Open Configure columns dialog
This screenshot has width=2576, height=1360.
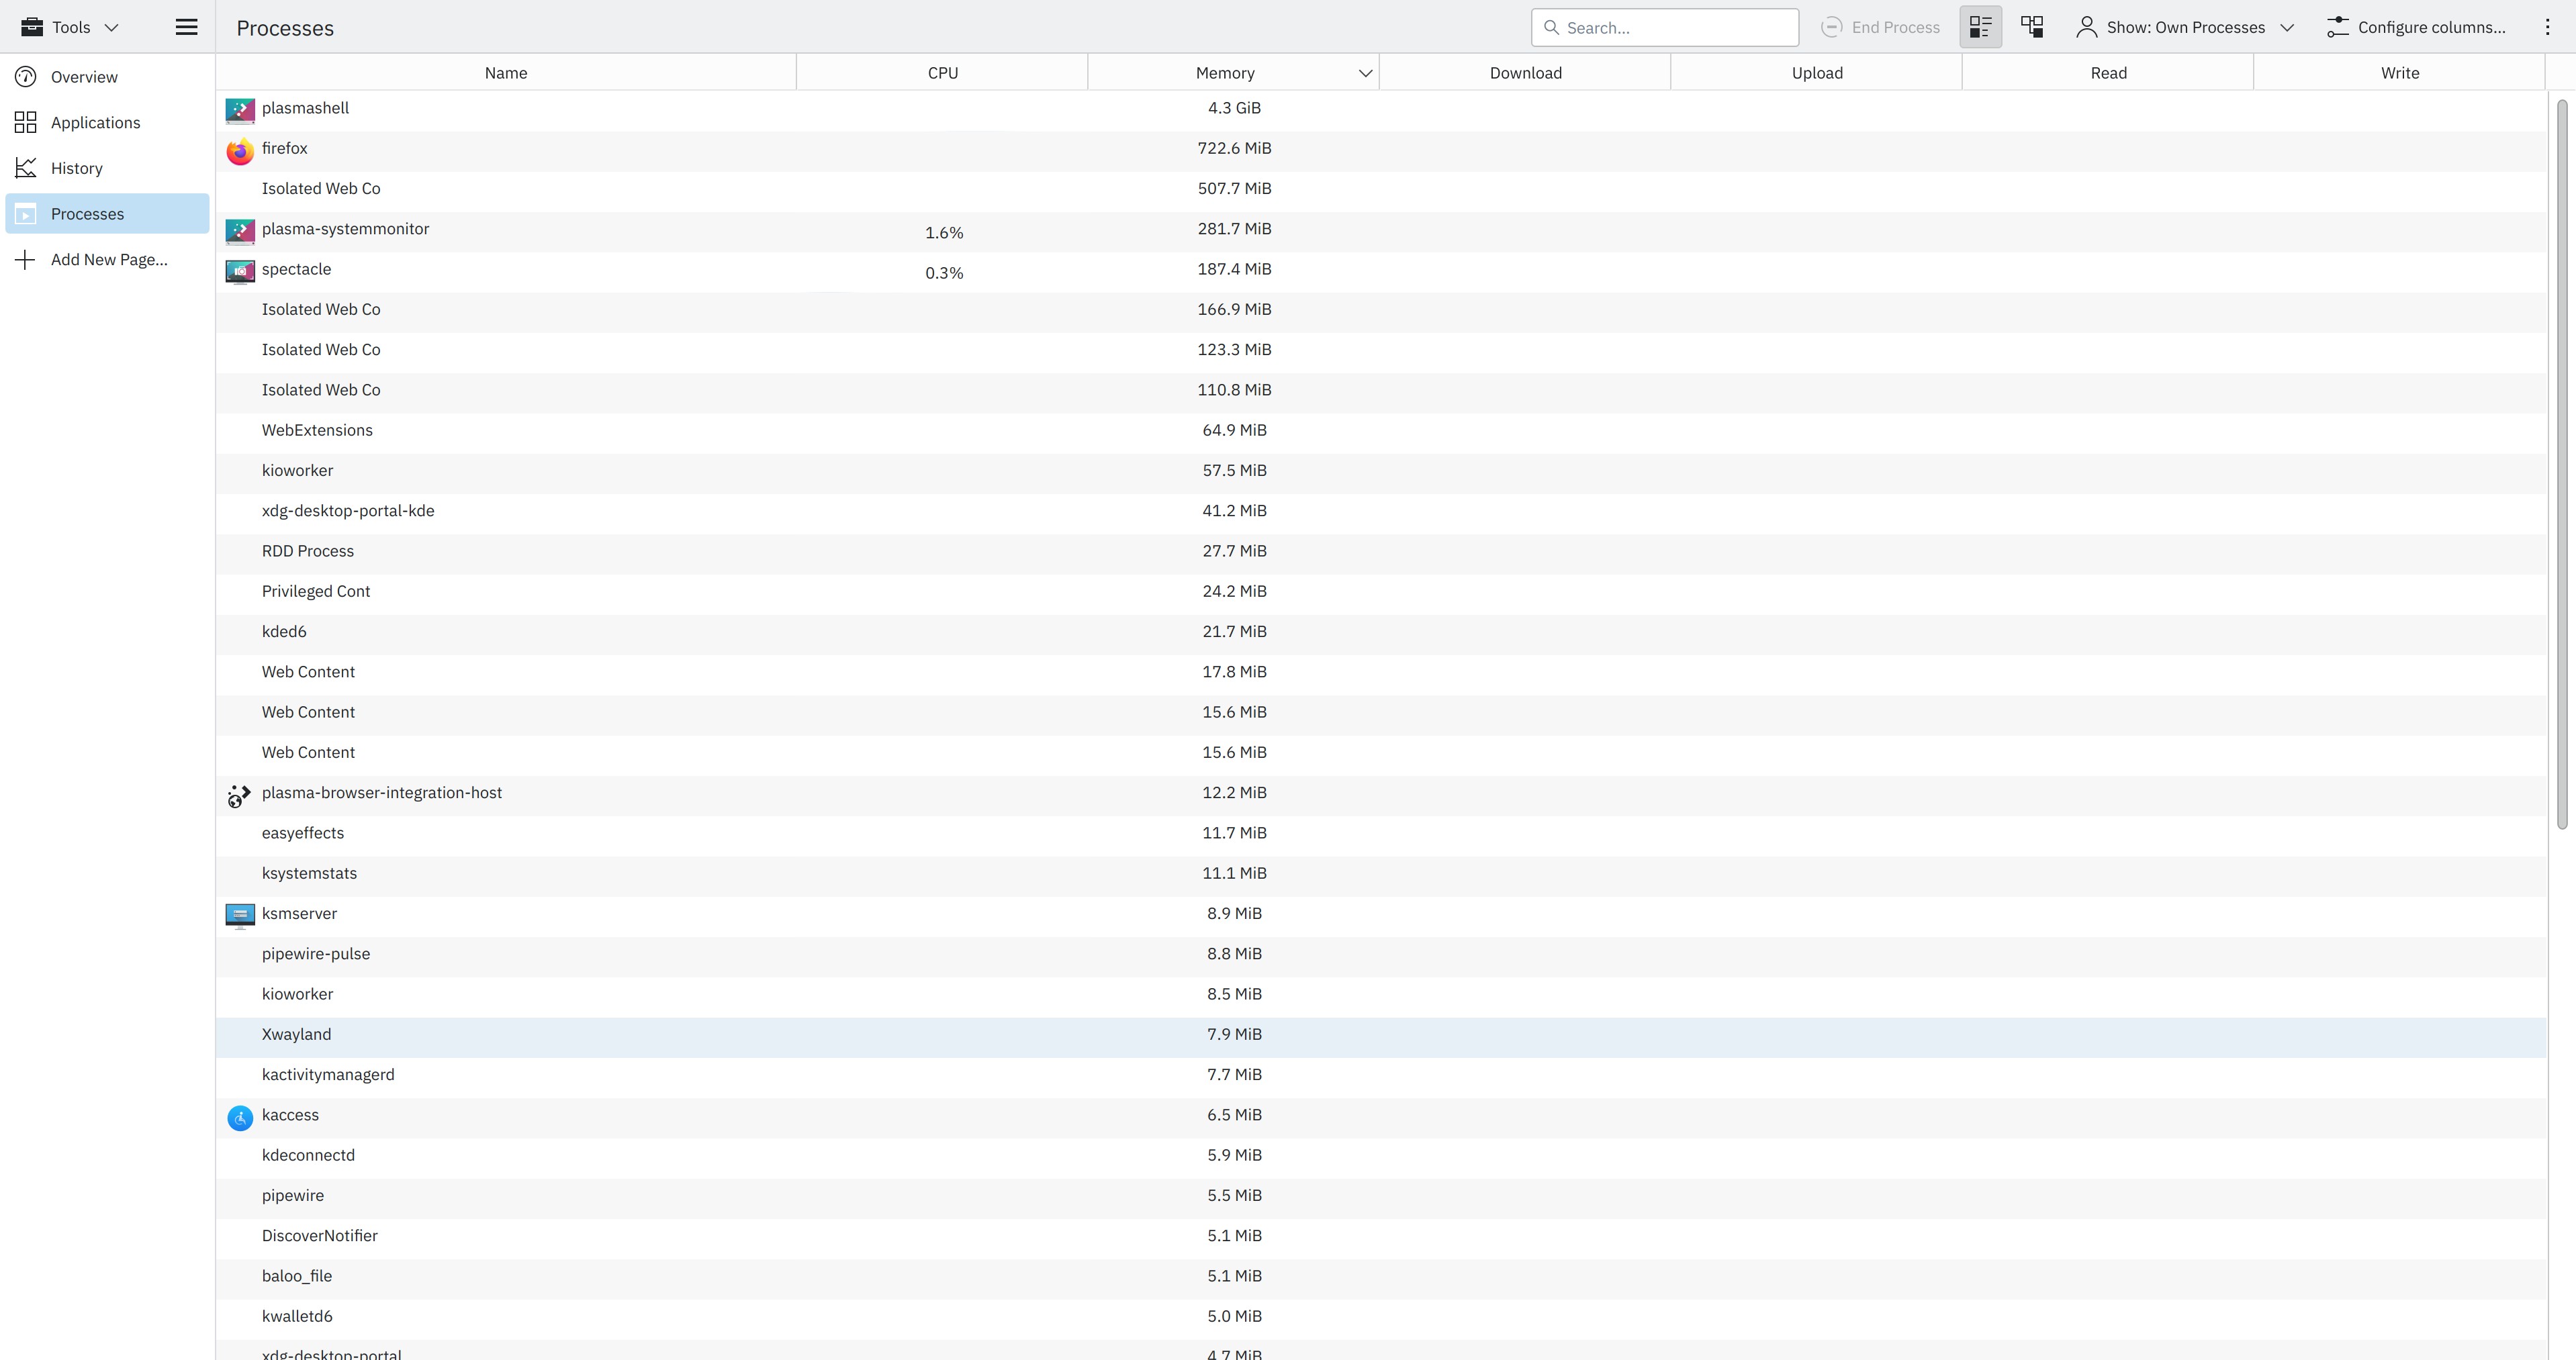tap(2416, 27)
